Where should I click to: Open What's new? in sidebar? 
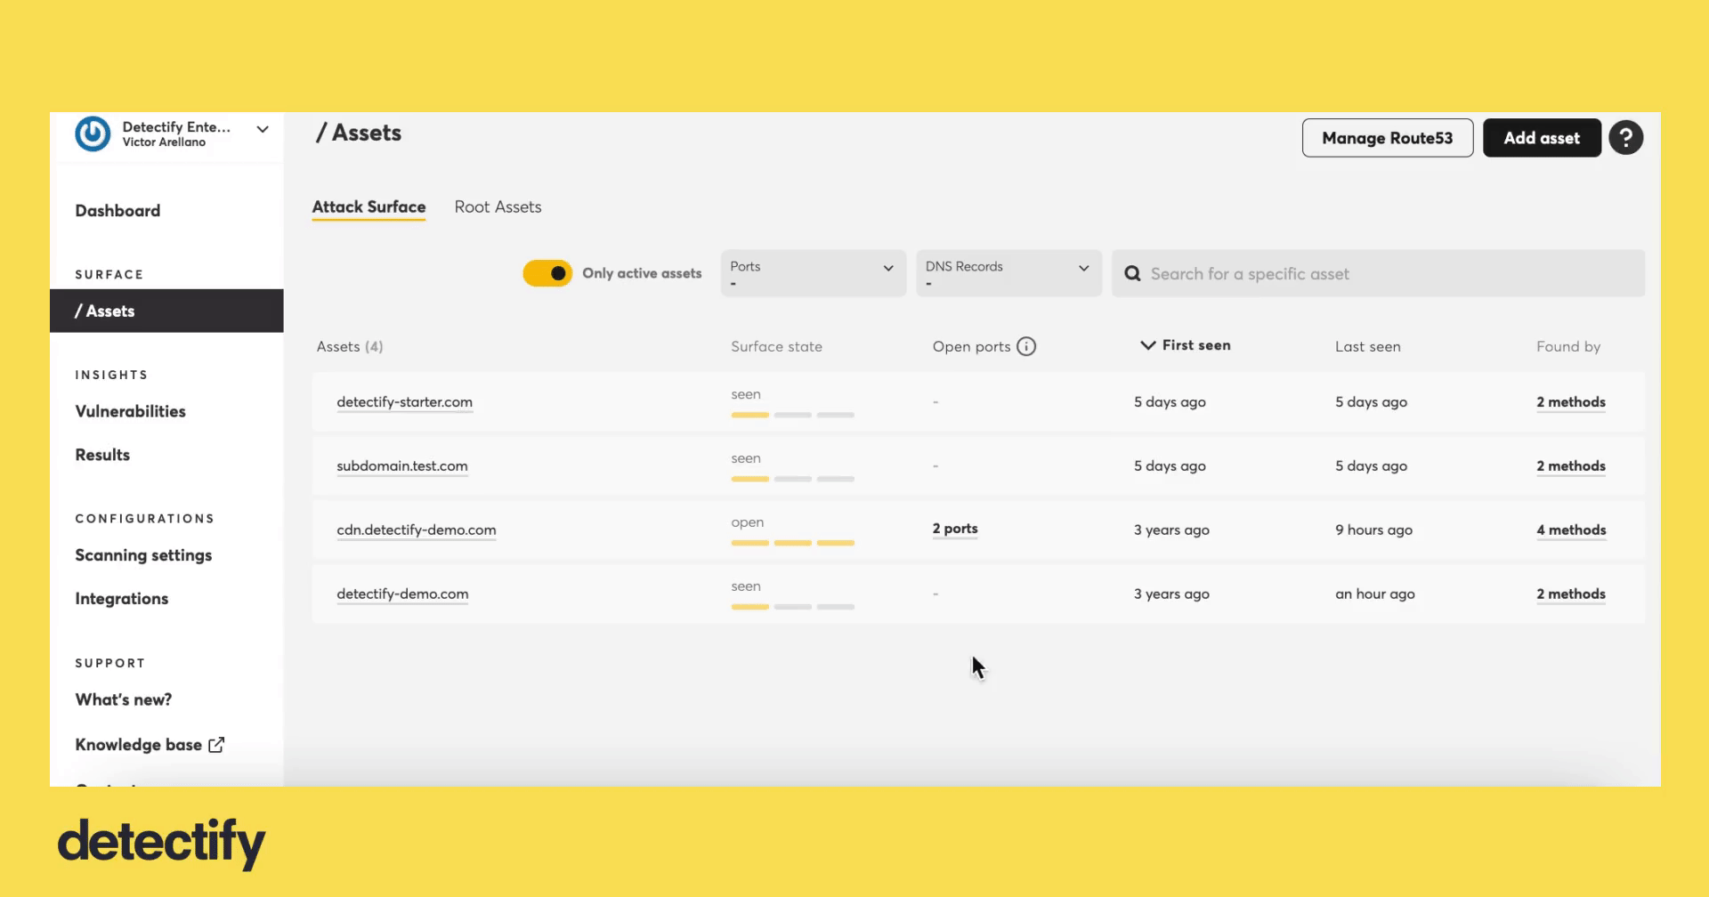click(x=123, y=699)
